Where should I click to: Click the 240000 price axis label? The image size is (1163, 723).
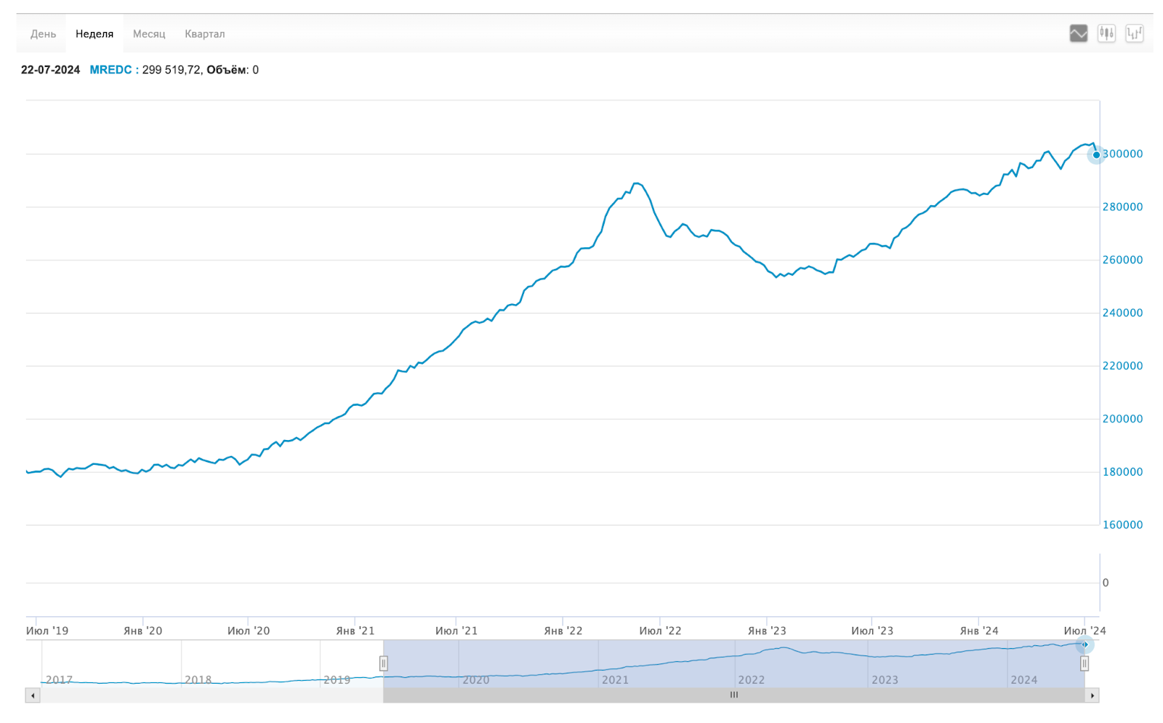(x=1122, y=313)
